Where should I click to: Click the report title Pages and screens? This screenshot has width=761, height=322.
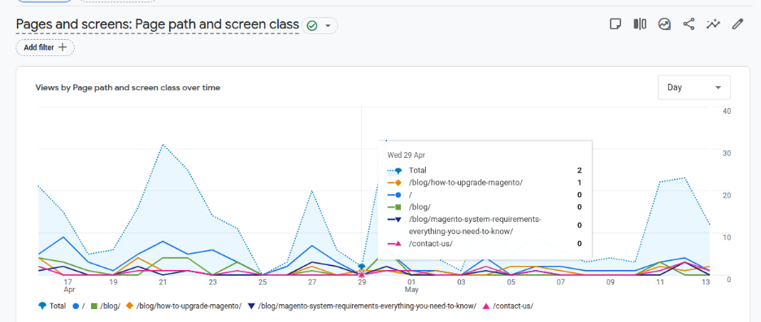tap(157, 24)
